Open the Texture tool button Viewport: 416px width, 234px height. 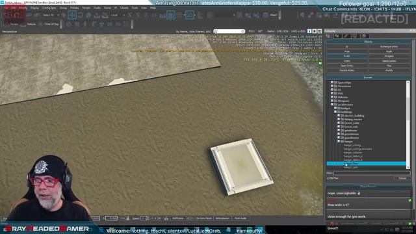coord(29,24)
